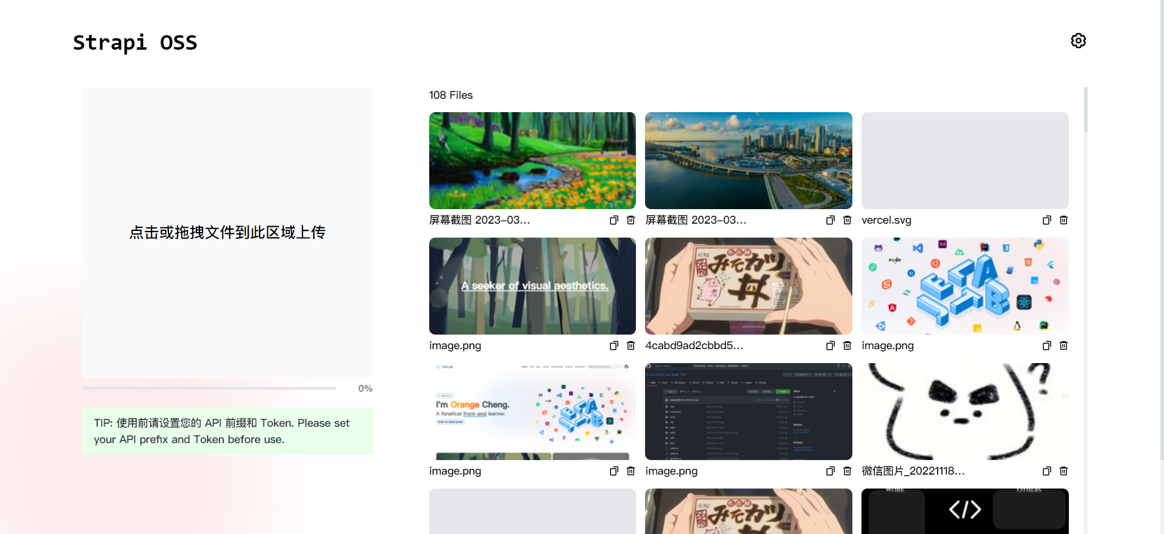Screen dimensions: 1164x534
Task: Copy link of 'visual aesthetics' image.png
Action: (614, 345)
